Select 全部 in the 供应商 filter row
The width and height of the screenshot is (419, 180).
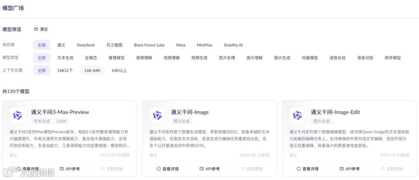(x=42, y=45)
